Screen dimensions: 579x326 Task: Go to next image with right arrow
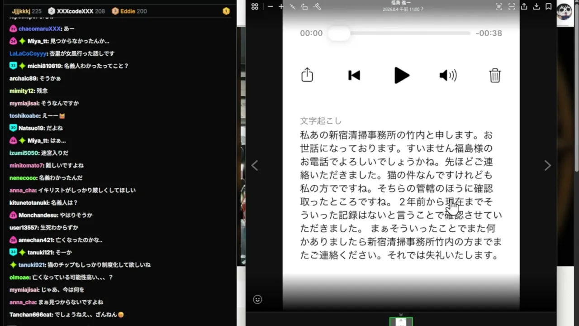coord(547,166)
